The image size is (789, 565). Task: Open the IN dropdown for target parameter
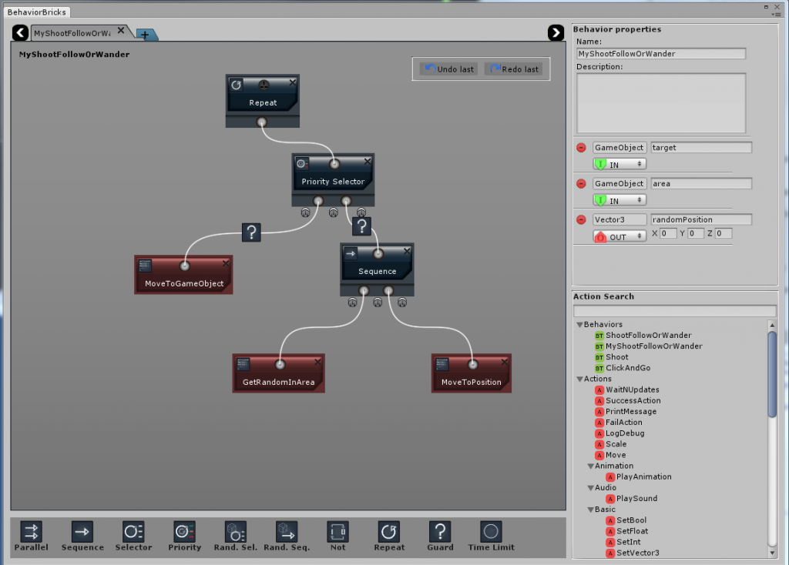coord(619,165)
